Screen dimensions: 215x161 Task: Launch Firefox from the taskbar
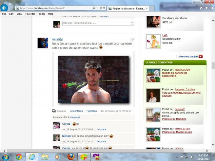click(x=70, y=156)
